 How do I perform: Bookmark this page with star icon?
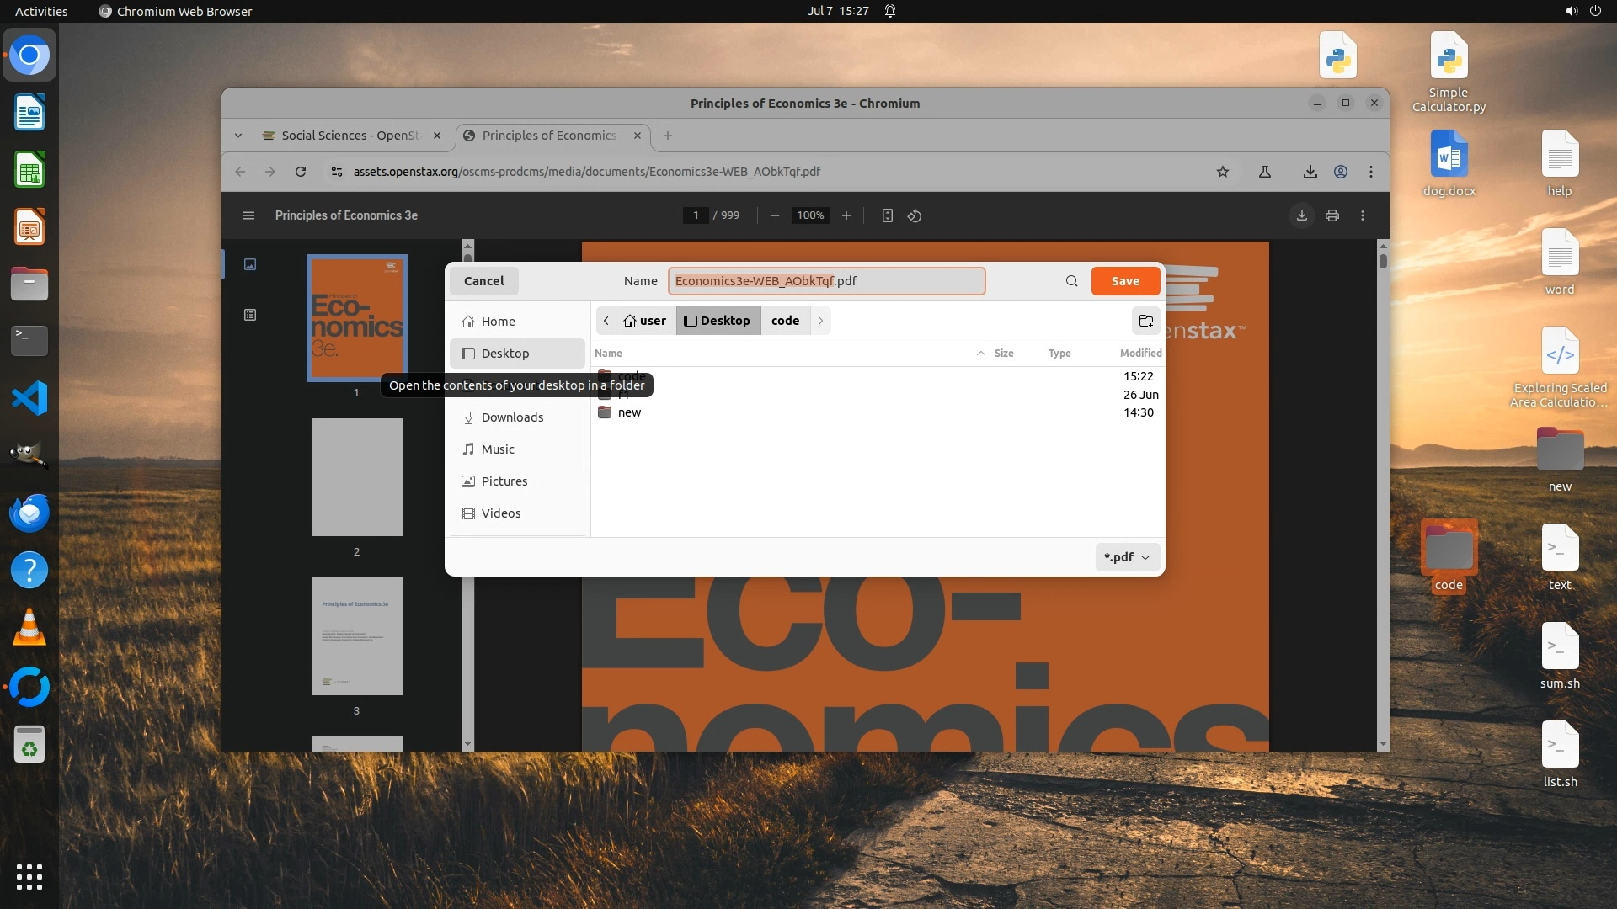click(1222, 172)
